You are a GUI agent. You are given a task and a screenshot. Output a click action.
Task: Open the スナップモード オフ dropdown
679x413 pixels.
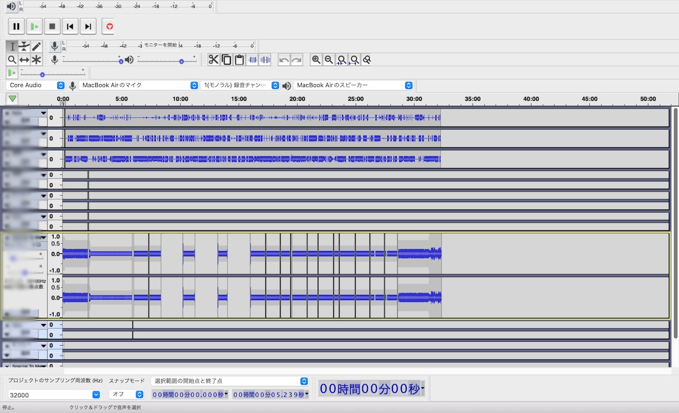(x=126, y=395)
